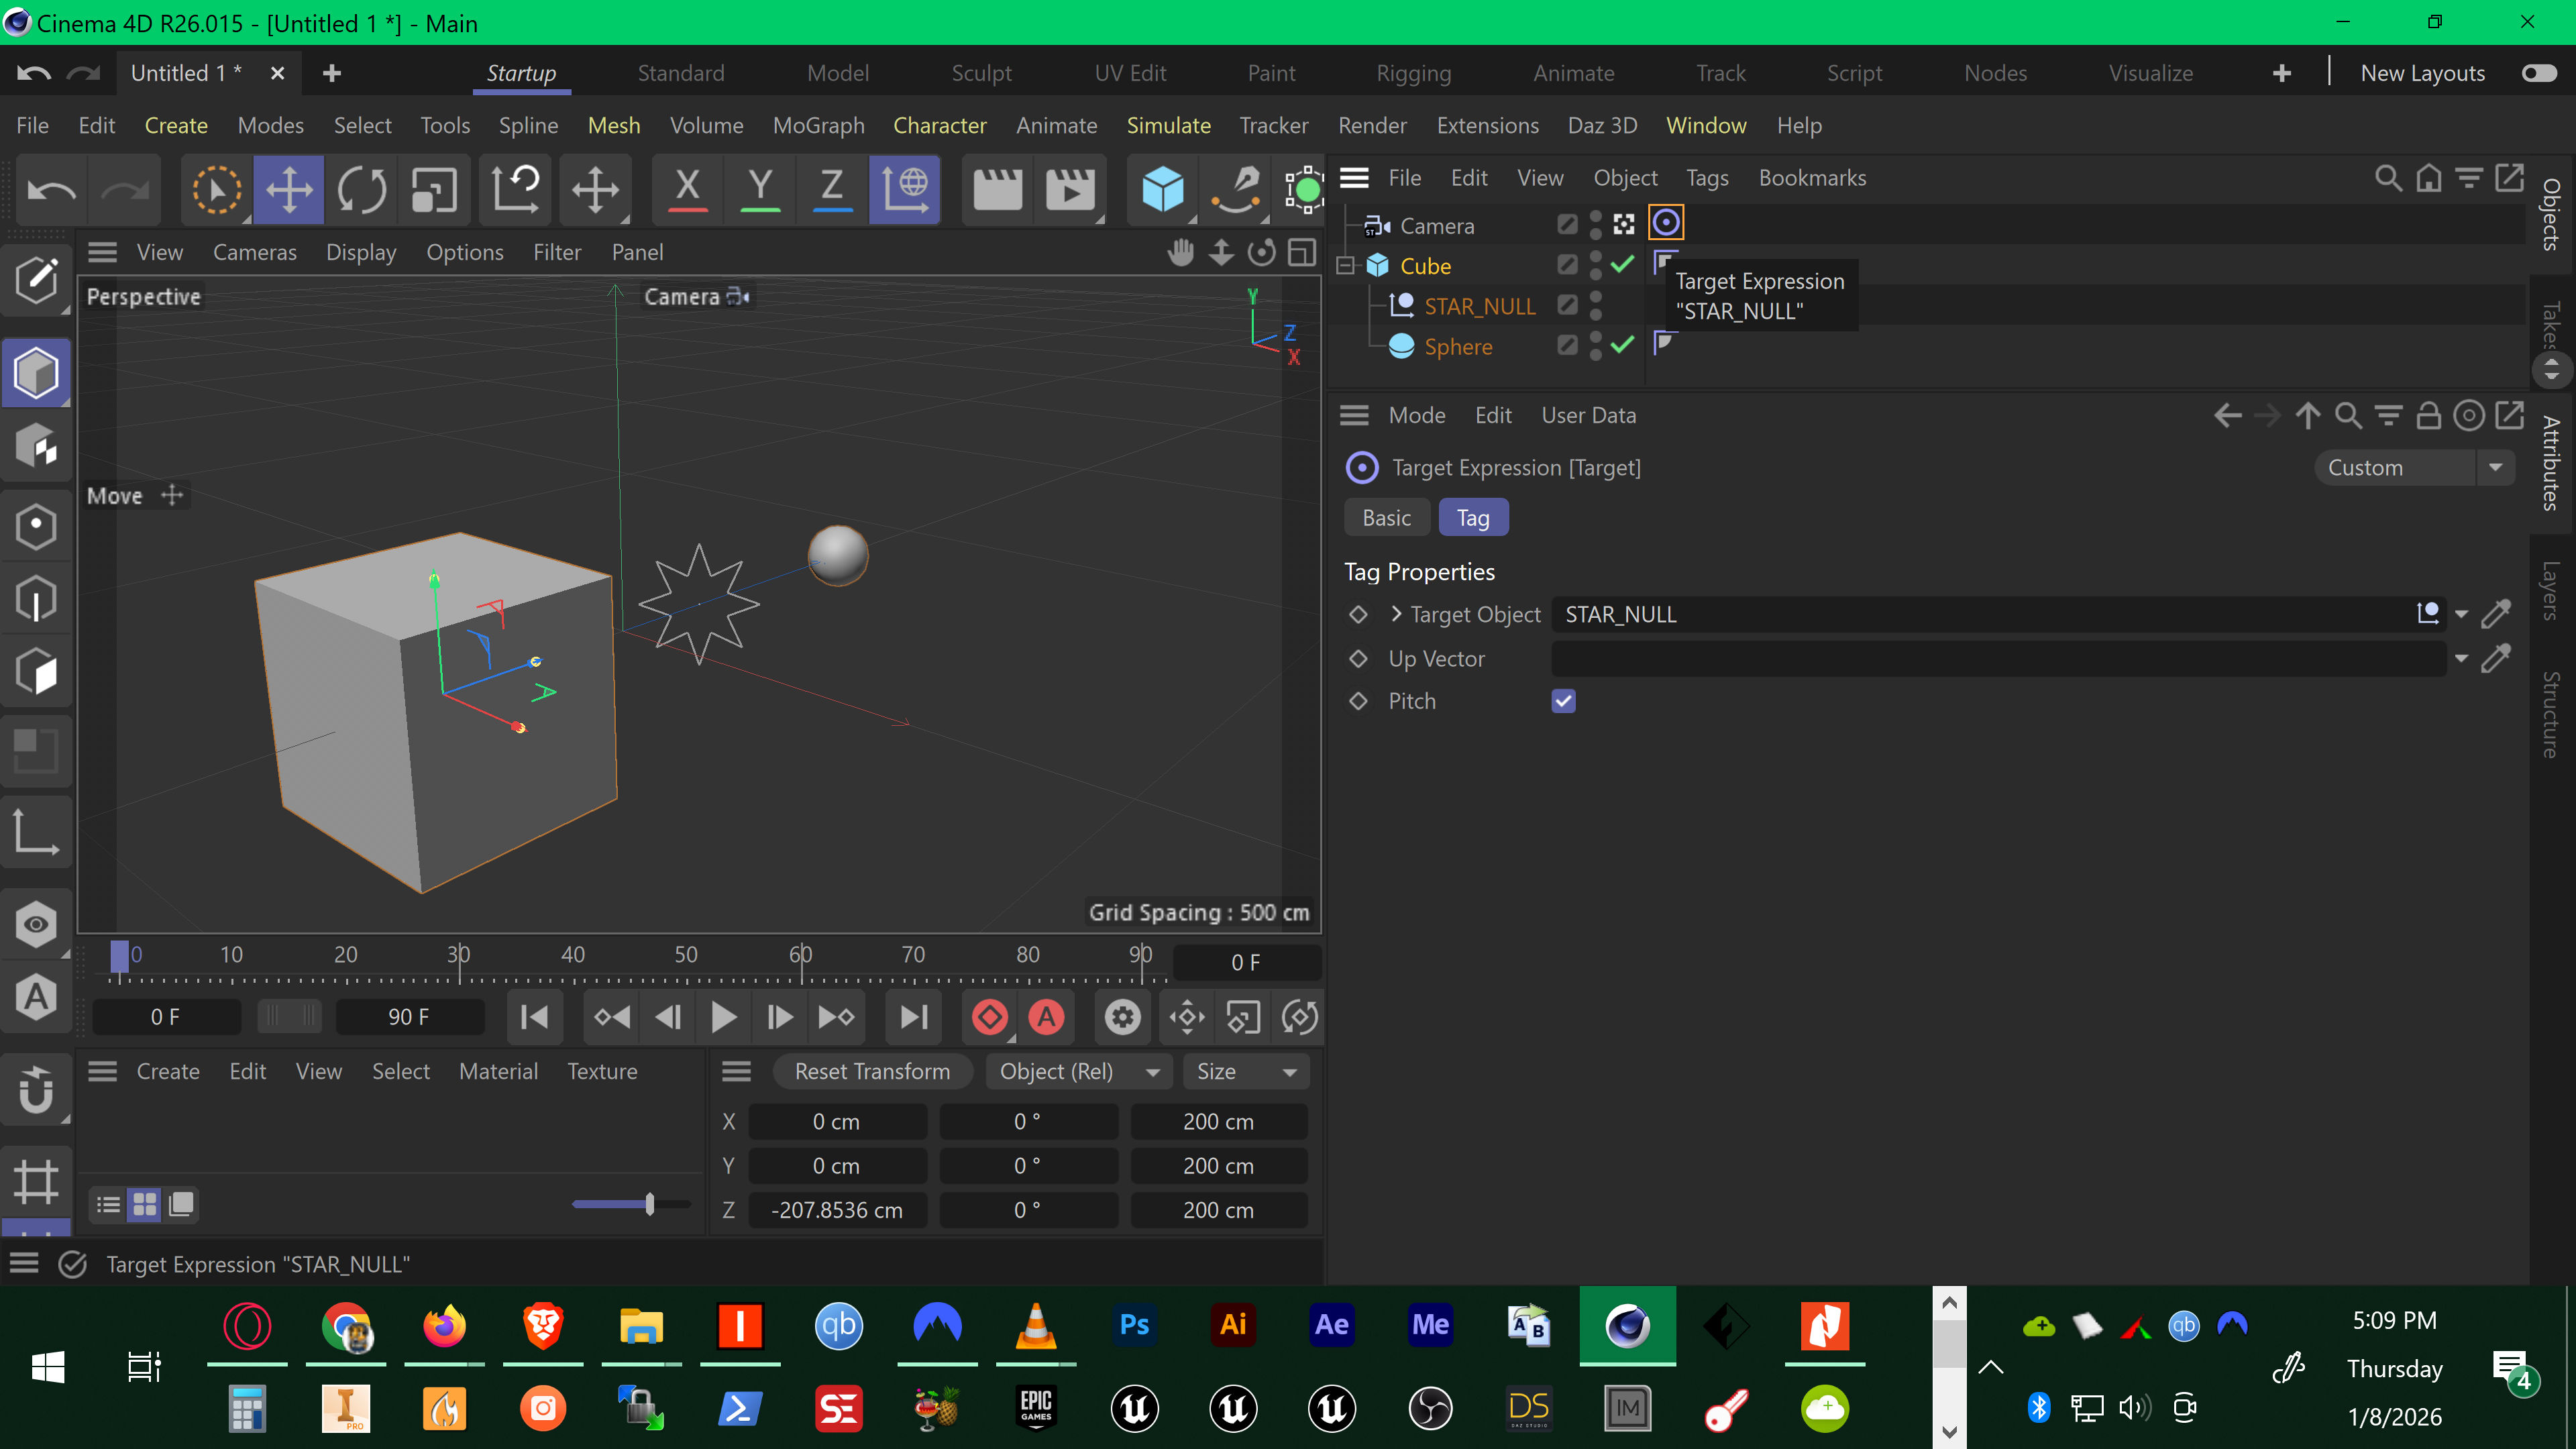2576x1449 pixels.
Task: Click the Target Expression tag on Camera
Action: point(1666,223)
